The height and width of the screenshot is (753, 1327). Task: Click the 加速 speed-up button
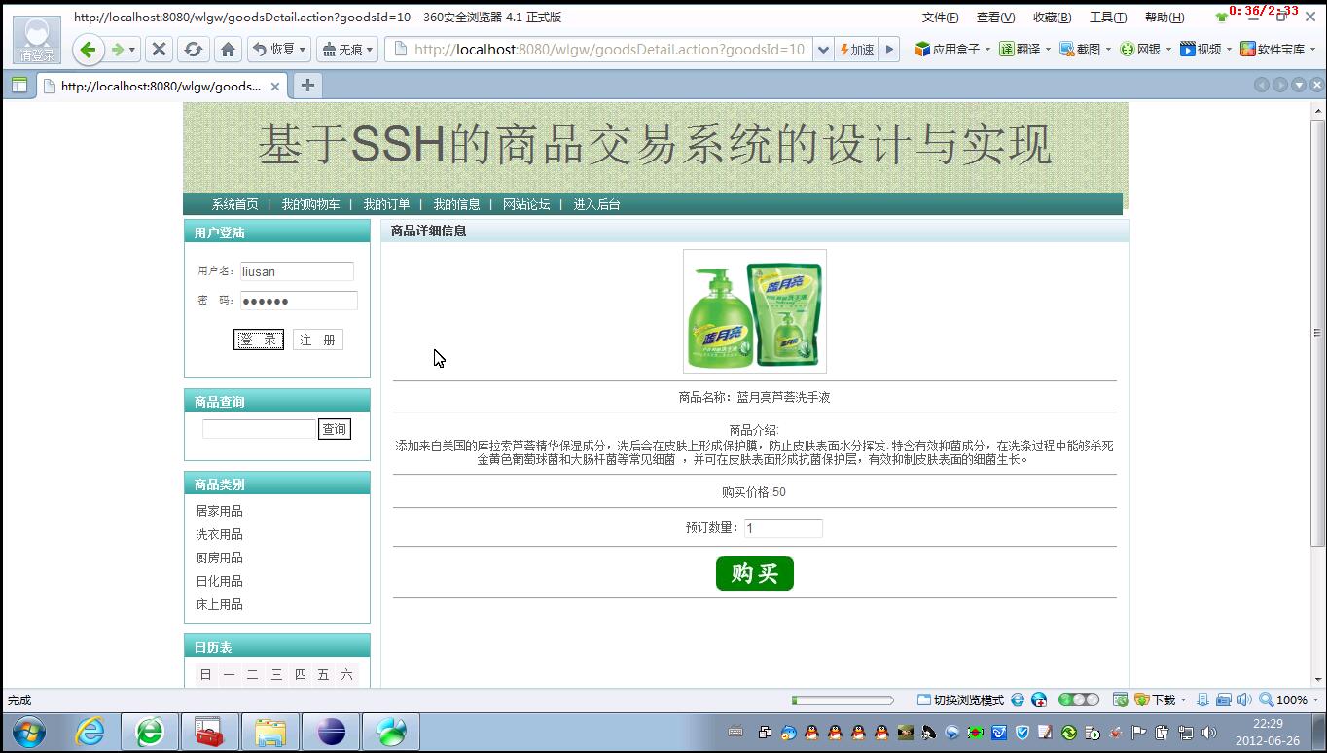point(856,50)
